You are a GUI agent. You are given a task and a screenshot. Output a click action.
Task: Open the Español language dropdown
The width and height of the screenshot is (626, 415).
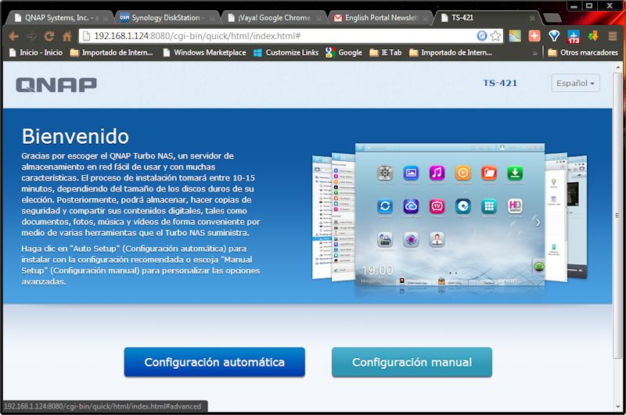coord(575,84)
